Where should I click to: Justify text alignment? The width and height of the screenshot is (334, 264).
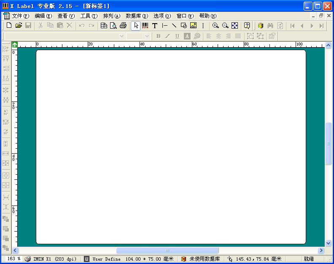pos(238,36)
